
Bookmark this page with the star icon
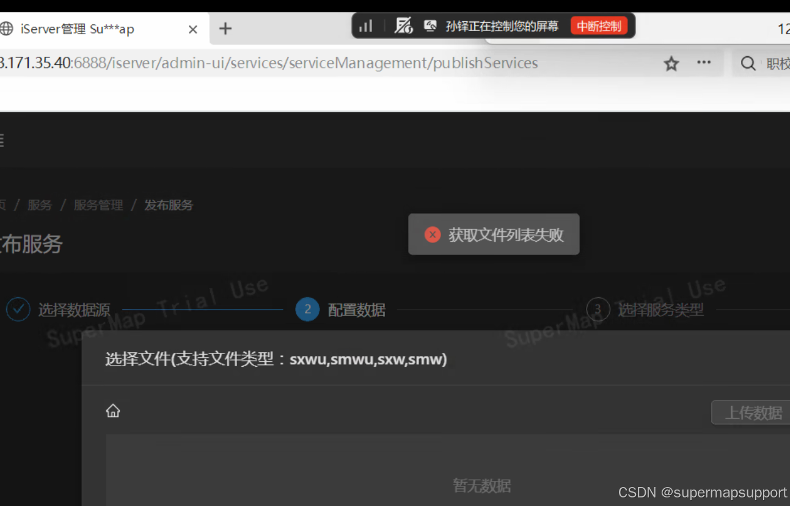pyautogui.click(x=671, y=63)
